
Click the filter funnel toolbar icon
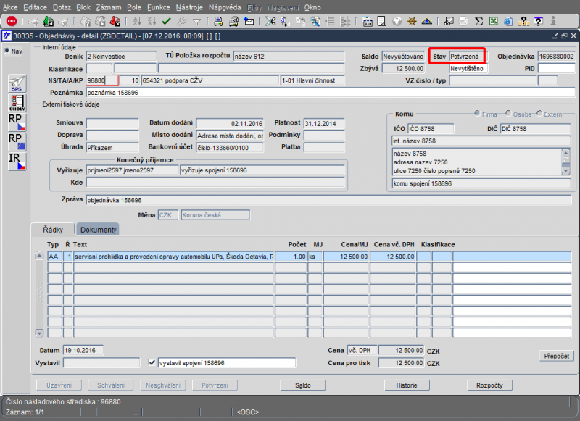pos(196,21)
